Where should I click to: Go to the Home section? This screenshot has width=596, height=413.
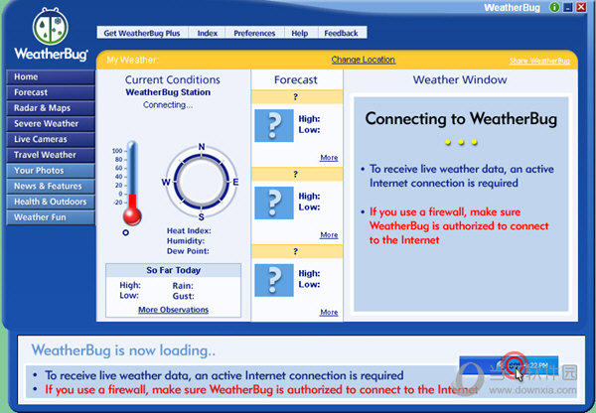click(x=51, y=76)
